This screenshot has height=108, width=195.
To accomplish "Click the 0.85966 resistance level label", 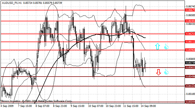I will 190,50.
